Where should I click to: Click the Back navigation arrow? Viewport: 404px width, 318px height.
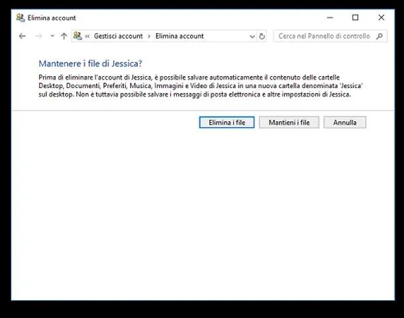tap(23, 36)
